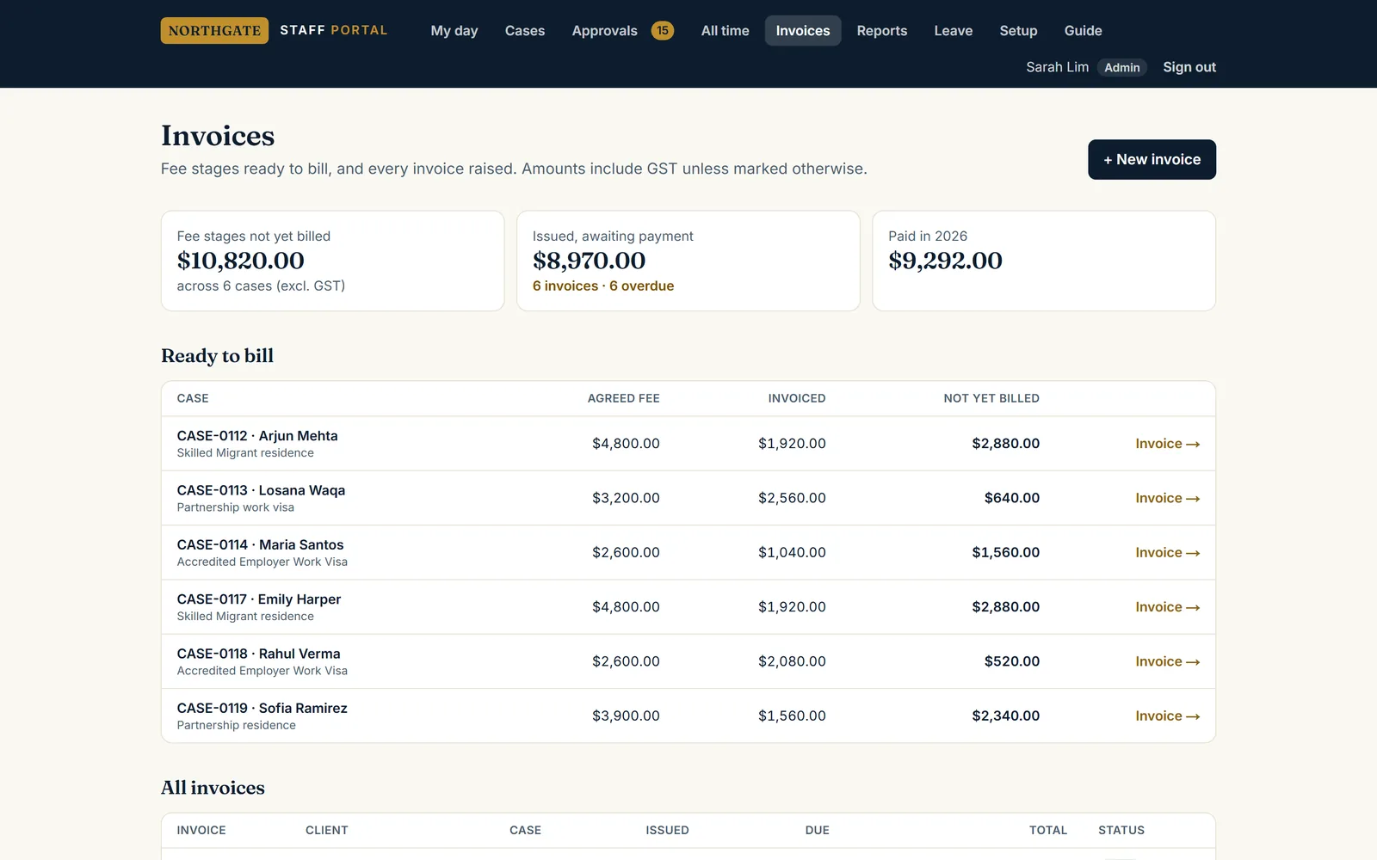The height and width of the screenshot is (860, 1377).
Task: Click the DUE column header in All invoices
Action: click(817, 830)
